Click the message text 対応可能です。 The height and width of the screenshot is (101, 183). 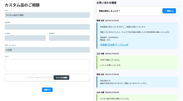(106, 81)
